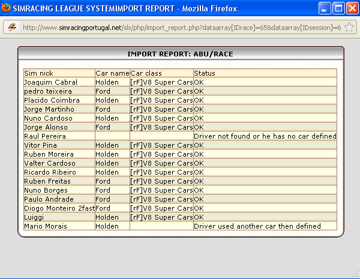The height and width of the screenshot is (279, 360).
Task: Select the "Car class" column header
Action: [x=146, y=73]
